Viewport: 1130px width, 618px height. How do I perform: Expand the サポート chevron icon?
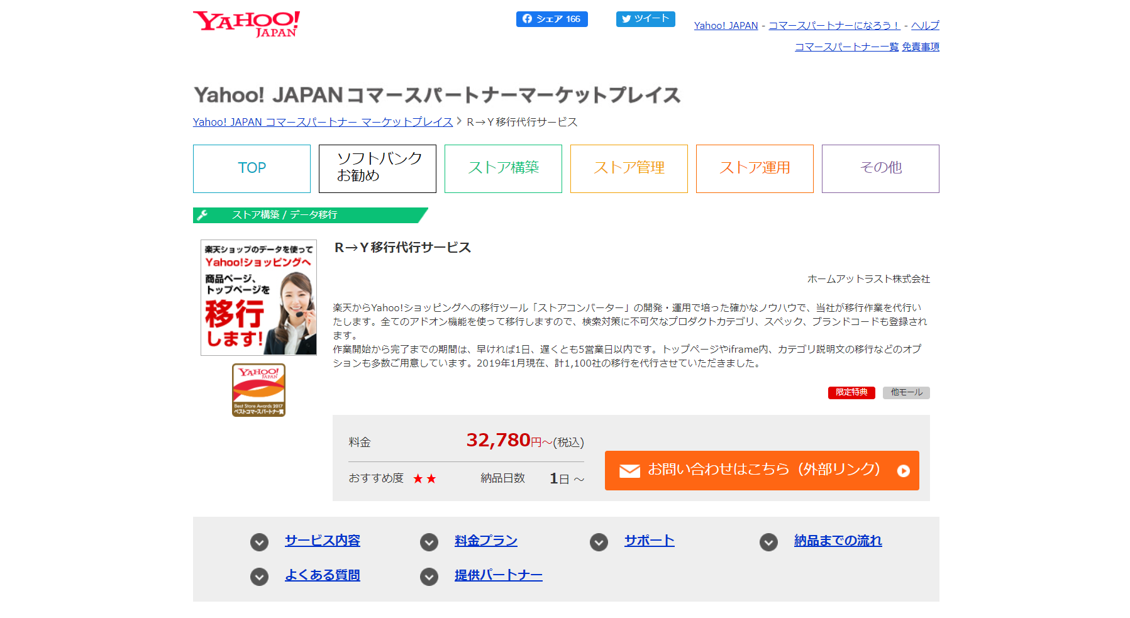click(x=599, y=542)
